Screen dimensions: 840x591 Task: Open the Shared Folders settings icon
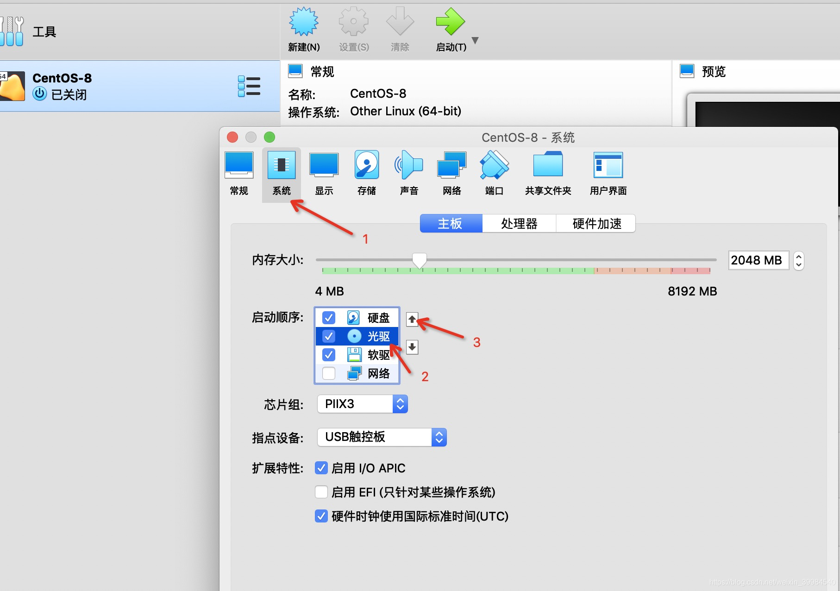pos(548,172)
